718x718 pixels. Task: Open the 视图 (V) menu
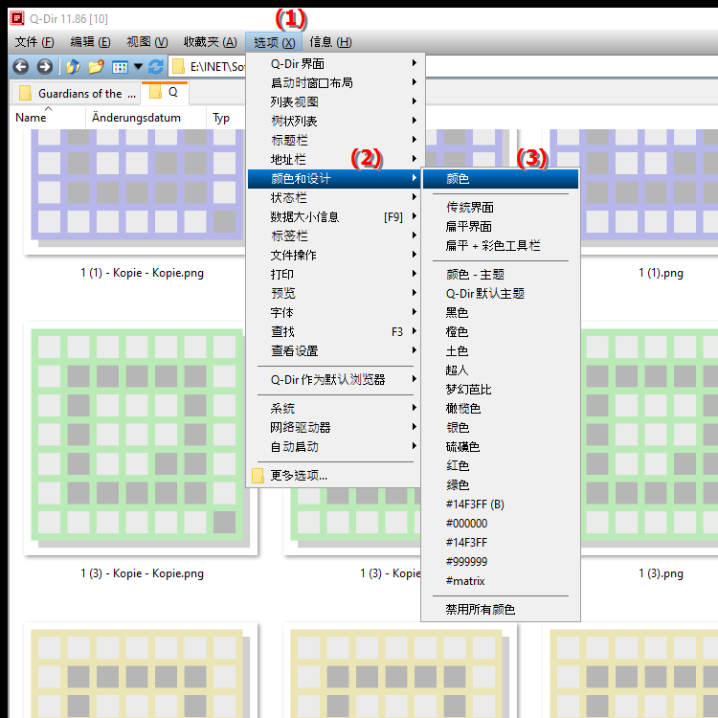(147, 42)
